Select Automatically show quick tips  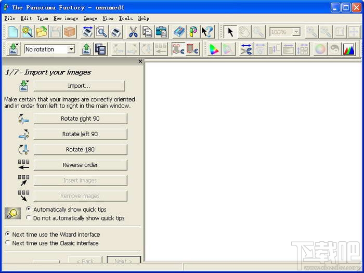pos(66,210)
